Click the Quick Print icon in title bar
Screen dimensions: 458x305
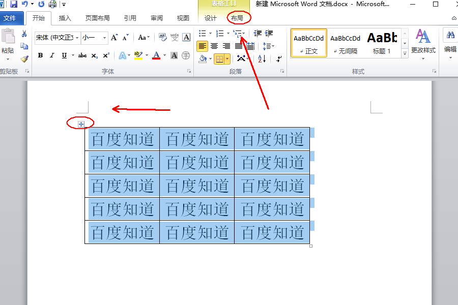(52, 4)
